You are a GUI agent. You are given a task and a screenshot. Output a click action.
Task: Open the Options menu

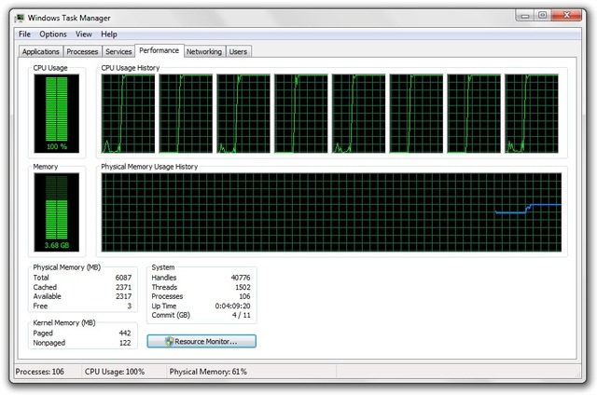pyautogui.click(x=53, y=34)
